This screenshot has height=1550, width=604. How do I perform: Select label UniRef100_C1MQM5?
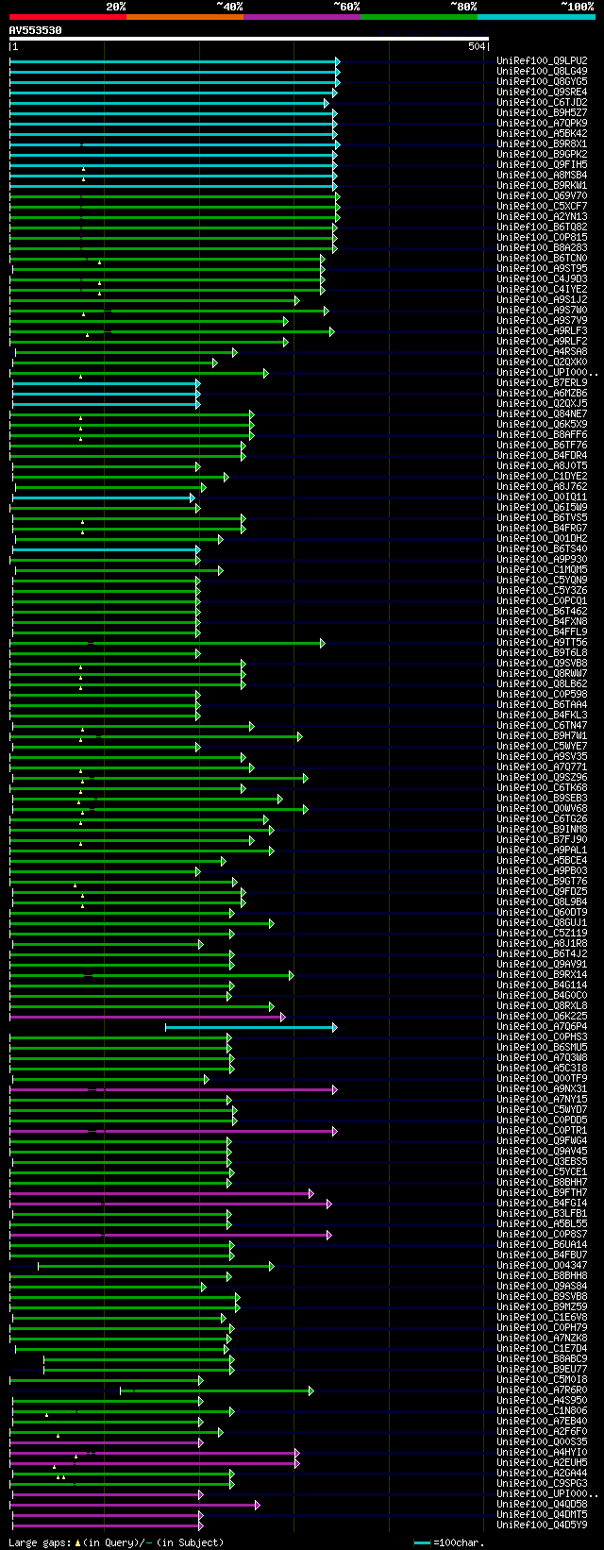coord(542,569)
